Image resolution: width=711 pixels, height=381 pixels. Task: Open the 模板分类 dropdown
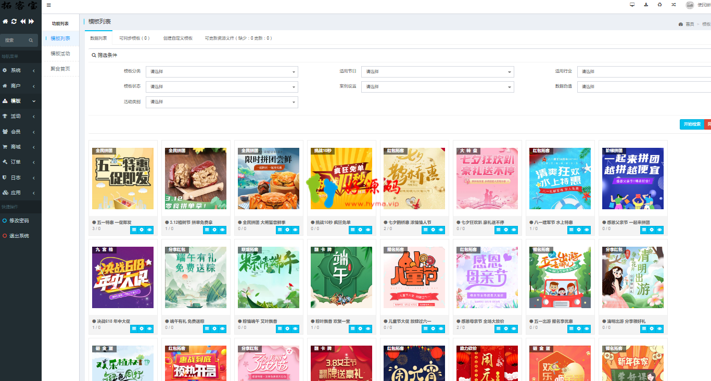[x=222, y=72]
